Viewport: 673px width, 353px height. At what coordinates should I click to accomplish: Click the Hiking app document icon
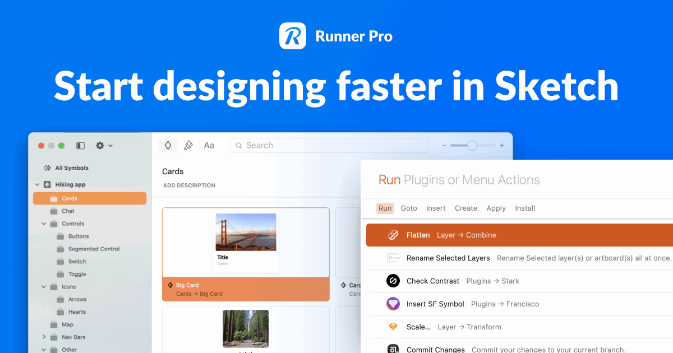(47, 184)
